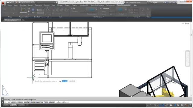This screenshot has width=193, height=108.
Task: Click the Close X icon in ribbon
Action: 148,9
